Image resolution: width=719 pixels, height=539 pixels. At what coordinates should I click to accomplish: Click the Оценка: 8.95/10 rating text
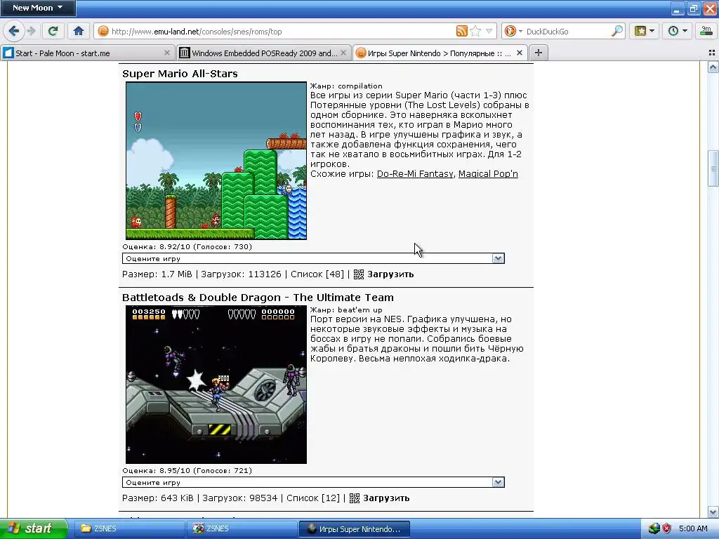pos(187,470)
